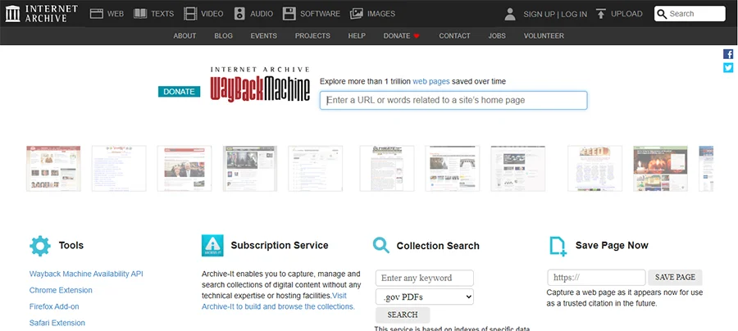Open the Jobs menu item

[497, 36]
